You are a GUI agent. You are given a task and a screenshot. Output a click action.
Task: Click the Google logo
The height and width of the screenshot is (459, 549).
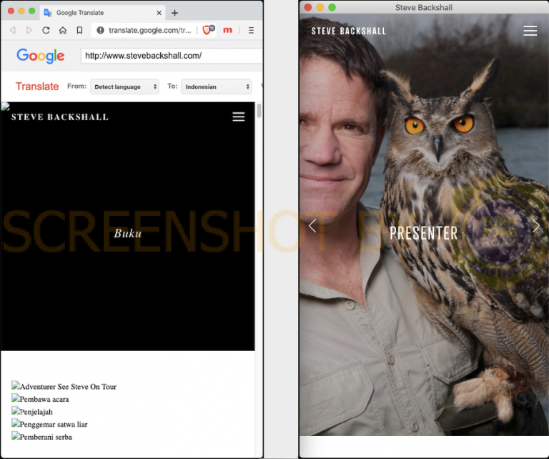(x=41, y=56)
